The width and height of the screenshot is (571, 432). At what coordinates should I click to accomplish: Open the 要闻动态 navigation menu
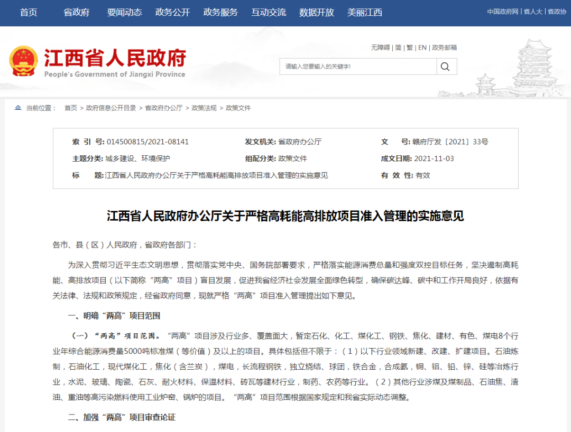point(125,12)
